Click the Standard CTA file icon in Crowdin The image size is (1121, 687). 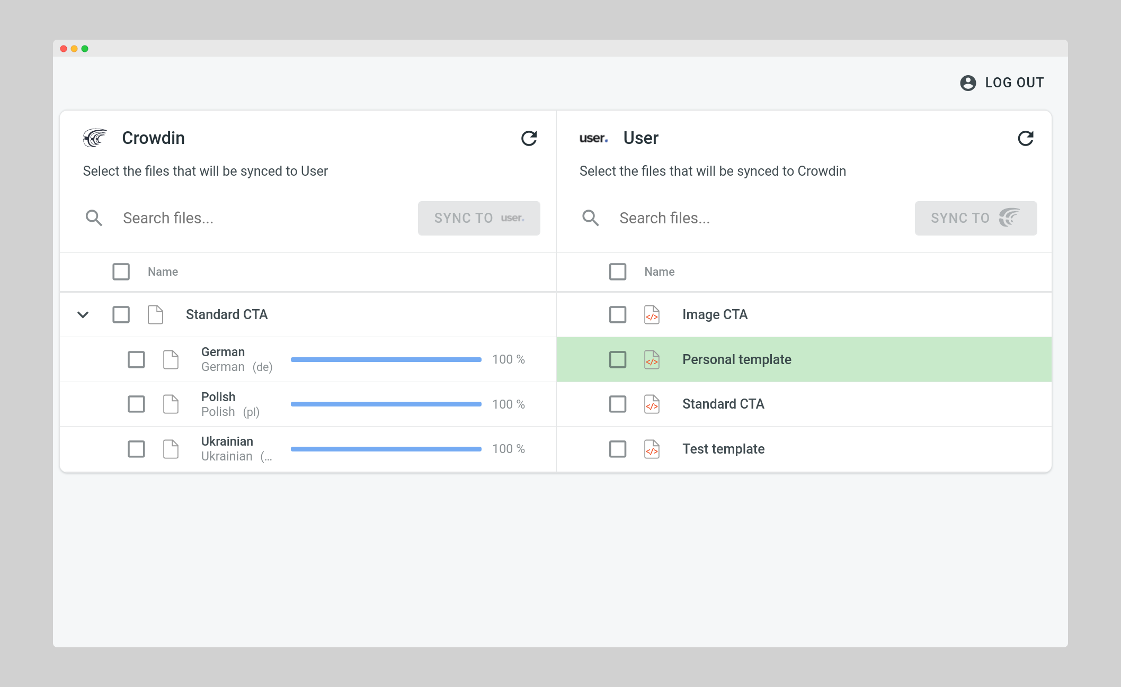[155, 314]
